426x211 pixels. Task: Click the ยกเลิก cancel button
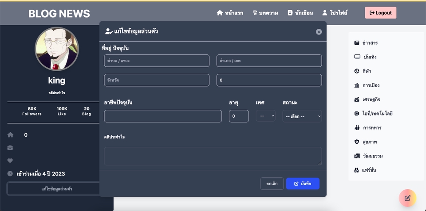click(272, 184)
